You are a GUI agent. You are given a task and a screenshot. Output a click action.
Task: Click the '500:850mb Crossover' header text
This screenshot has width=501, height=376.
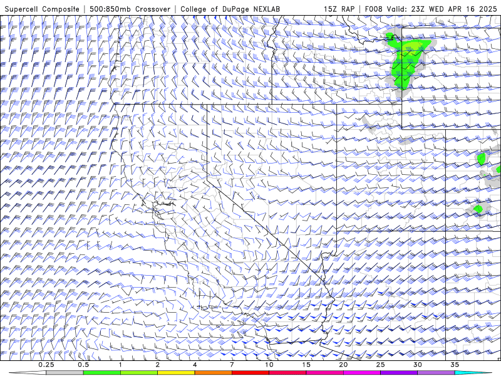pyautogui.click(x=130, y=9)
